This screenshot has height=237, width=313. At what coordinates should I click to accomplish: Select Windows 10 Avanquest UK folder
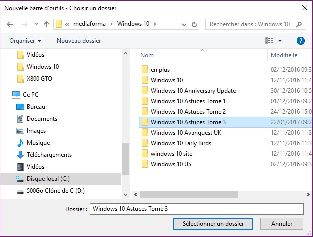tap(186, 133)
